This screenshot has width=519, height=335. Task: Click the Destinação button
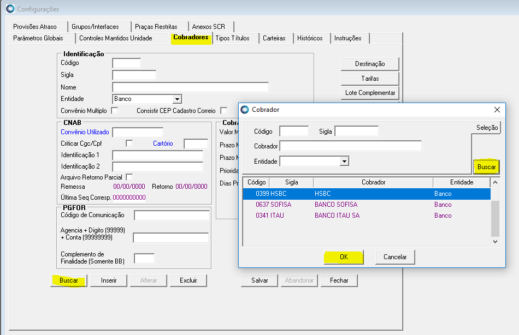(370, 64)
